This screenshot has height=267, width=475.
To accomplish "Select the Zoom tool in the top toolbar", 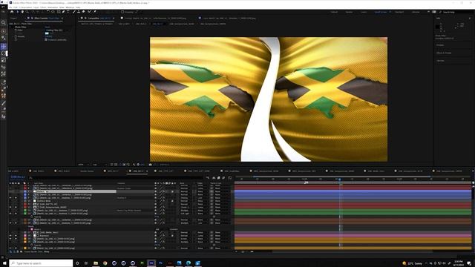I will click(27, 12).
